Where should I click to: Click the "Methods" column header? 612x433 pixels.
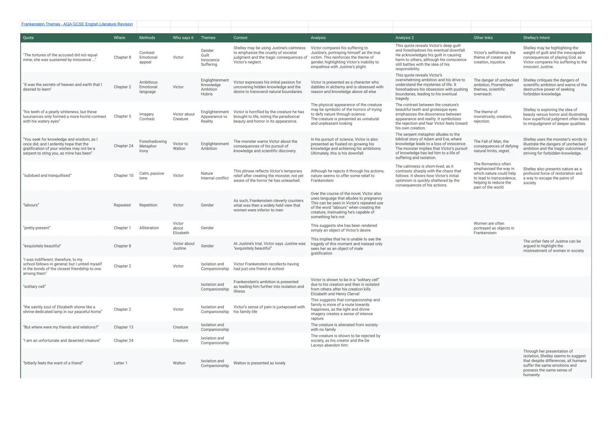(x=147, y=38)
